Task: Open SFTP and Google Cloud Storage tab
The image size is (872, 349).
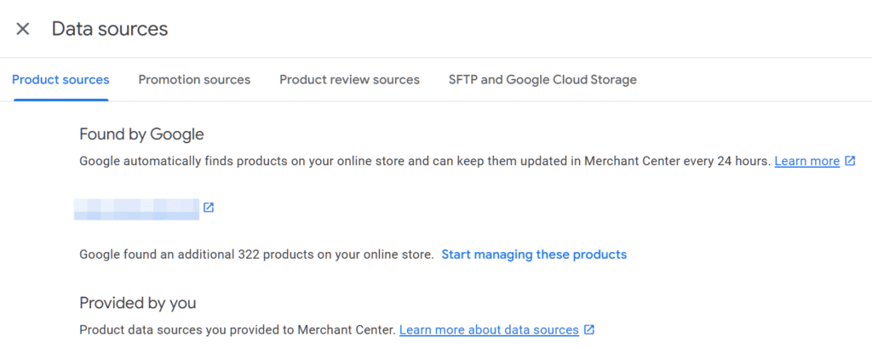Action: (542, 79)
